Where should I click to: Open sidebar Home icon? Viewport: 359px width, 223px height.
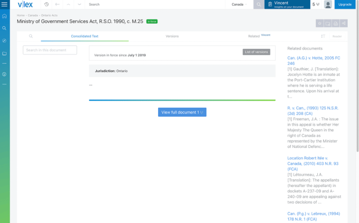point(4,16)
